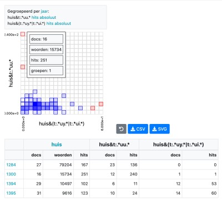Download data with the CSV button

pos(138,129)
